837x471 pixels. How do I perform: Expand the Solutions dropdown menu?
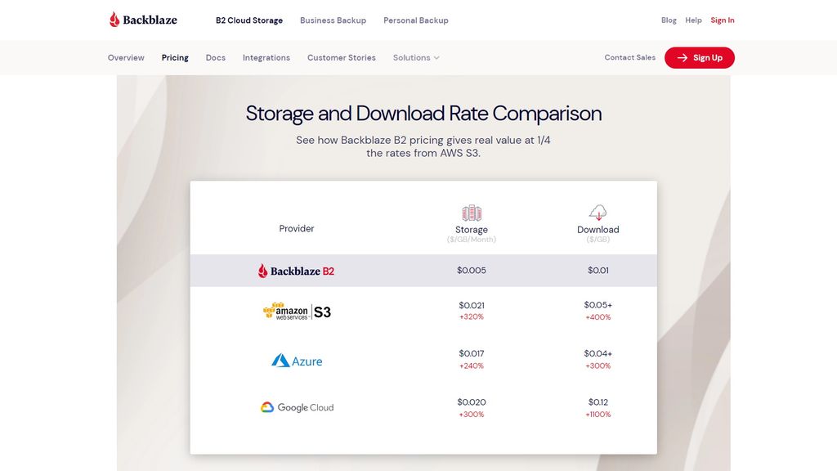pos(416,58)
